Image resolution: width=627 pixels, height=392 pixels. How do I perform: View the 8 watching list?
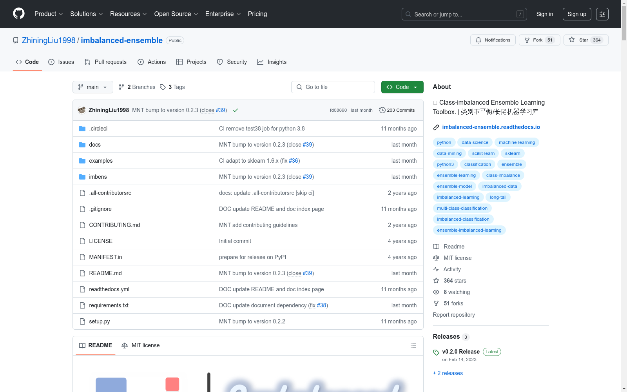451,292
